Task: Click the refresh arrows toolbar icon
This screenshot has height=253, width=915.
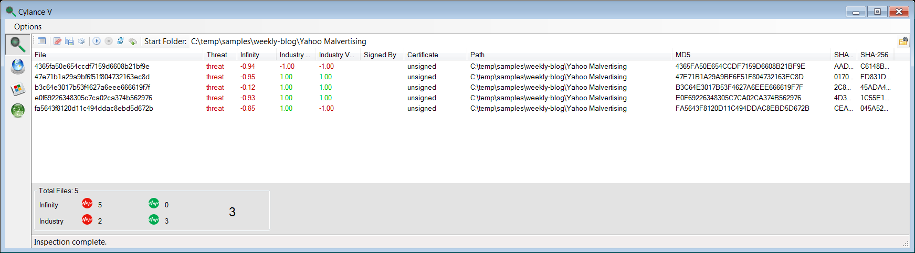Action: pyautogui.click(x=121, y=41)
